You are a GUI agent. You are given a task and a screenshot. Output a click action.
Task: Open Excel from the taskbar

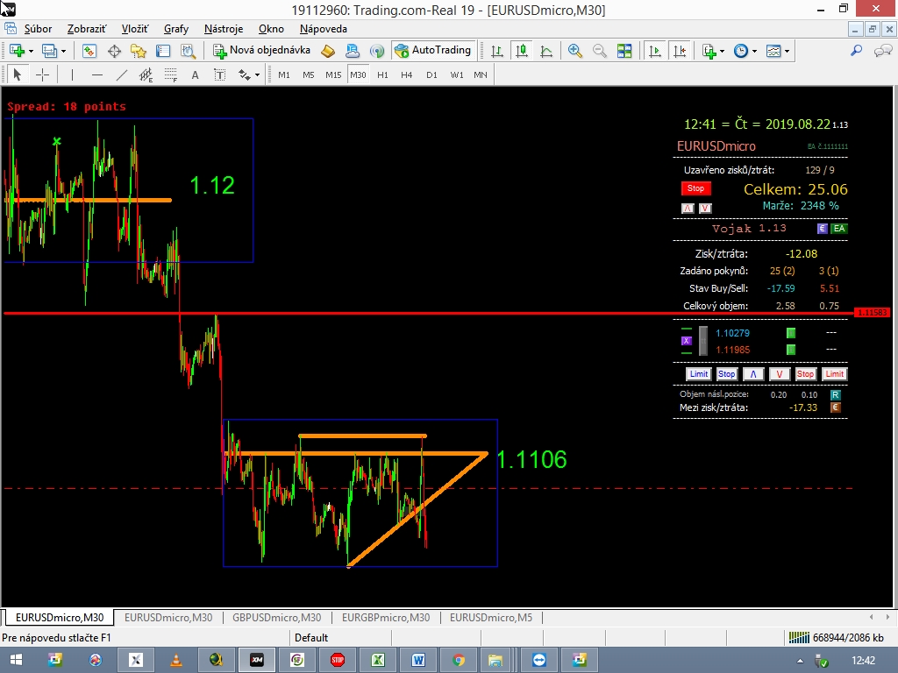click(377, 660)
